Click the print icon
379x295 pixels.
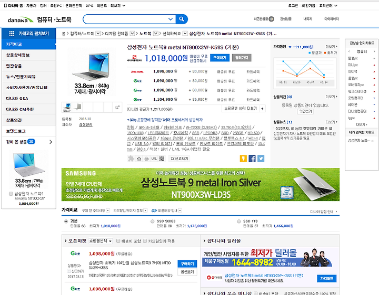[146, 159]
